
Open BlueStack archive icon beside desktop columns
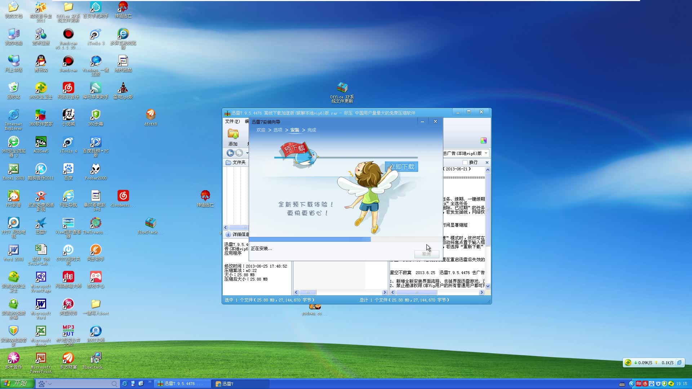(151, 226)
